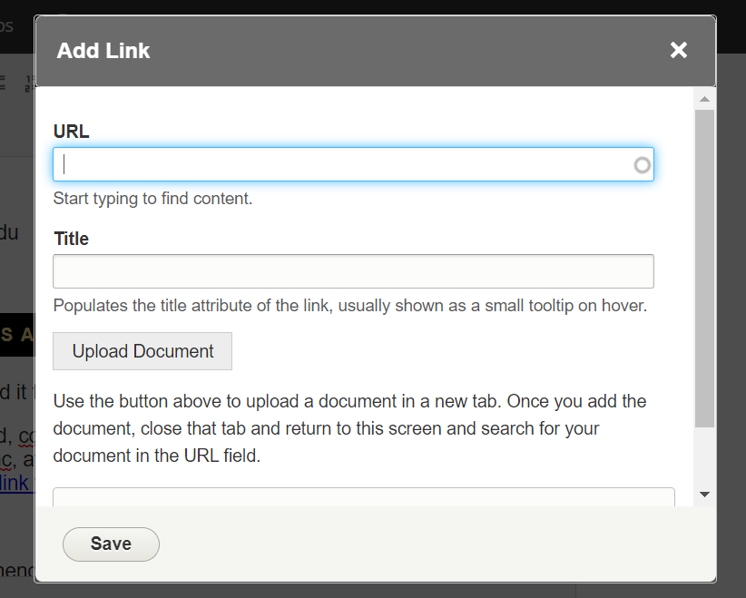
Task: Click the scrollbar down arrow
Action: [704, 494]
